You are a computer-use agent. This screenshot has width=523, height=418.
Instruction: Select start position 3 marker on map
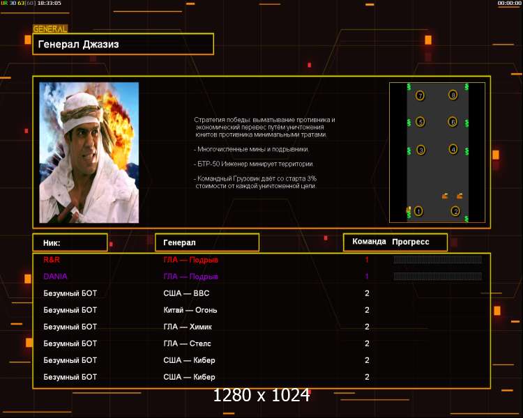click(x=420, y=150)
